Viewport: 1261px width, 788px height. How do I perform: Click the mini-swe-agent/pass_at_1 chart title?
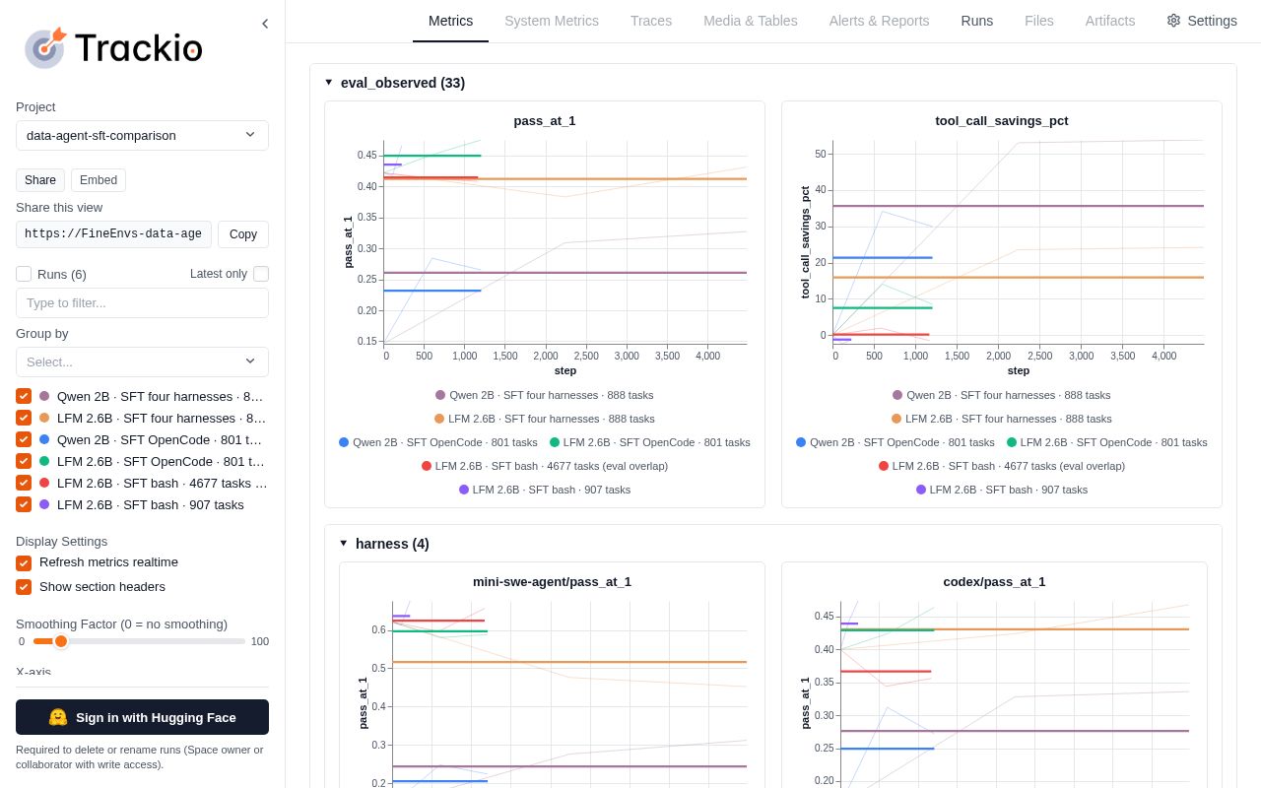tap(552, 582)
